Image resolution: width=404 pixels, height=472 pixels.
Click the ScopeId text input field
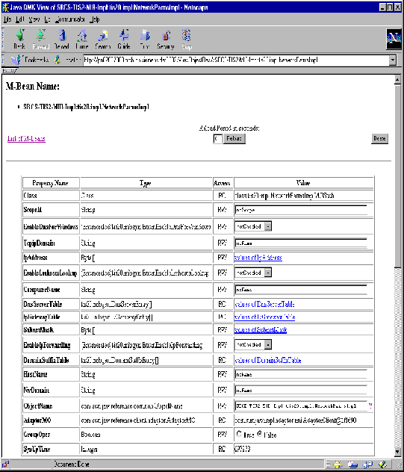[301, 210]
